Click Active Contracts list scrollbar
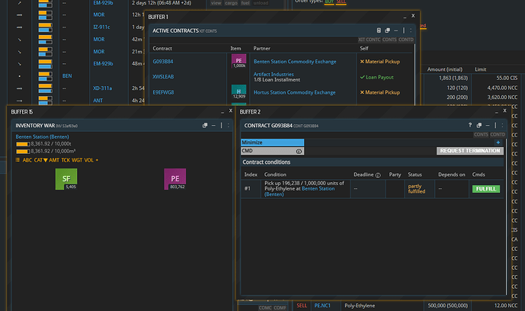 [415, 74]
